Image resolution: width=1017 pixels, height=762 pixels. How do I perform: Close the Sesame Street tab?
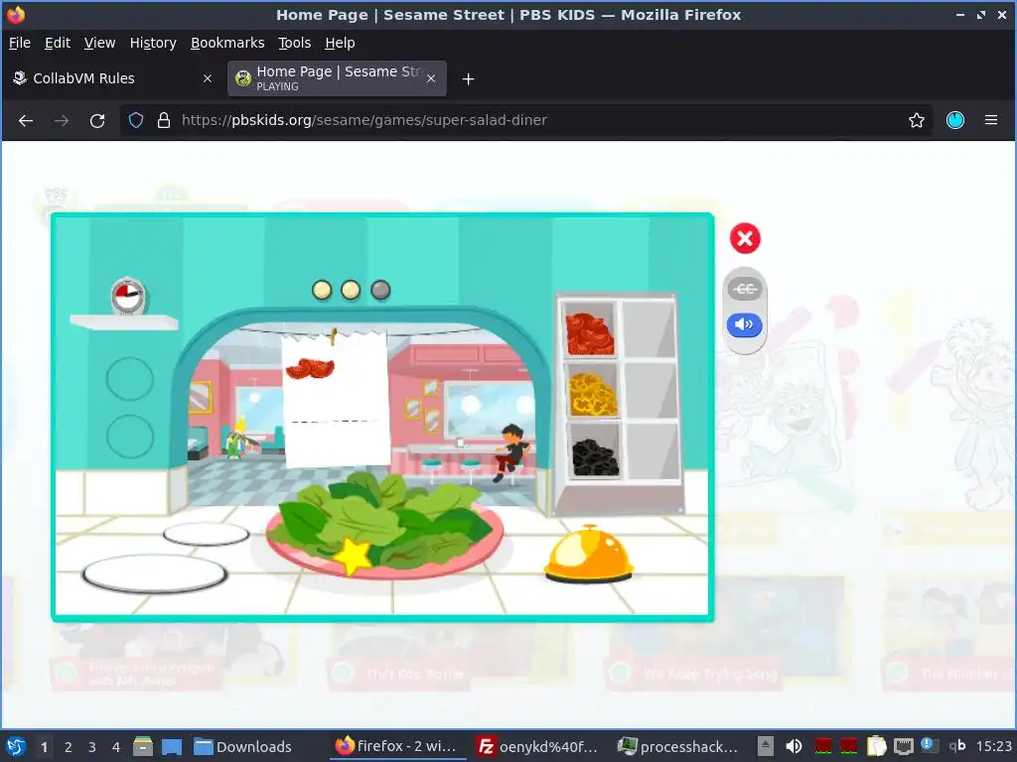pyautogui.click(x=431, y=78)
